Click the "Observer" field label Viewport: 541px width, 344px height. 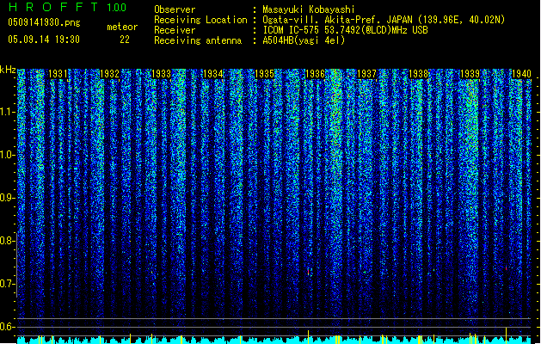(x=175, y=9)
